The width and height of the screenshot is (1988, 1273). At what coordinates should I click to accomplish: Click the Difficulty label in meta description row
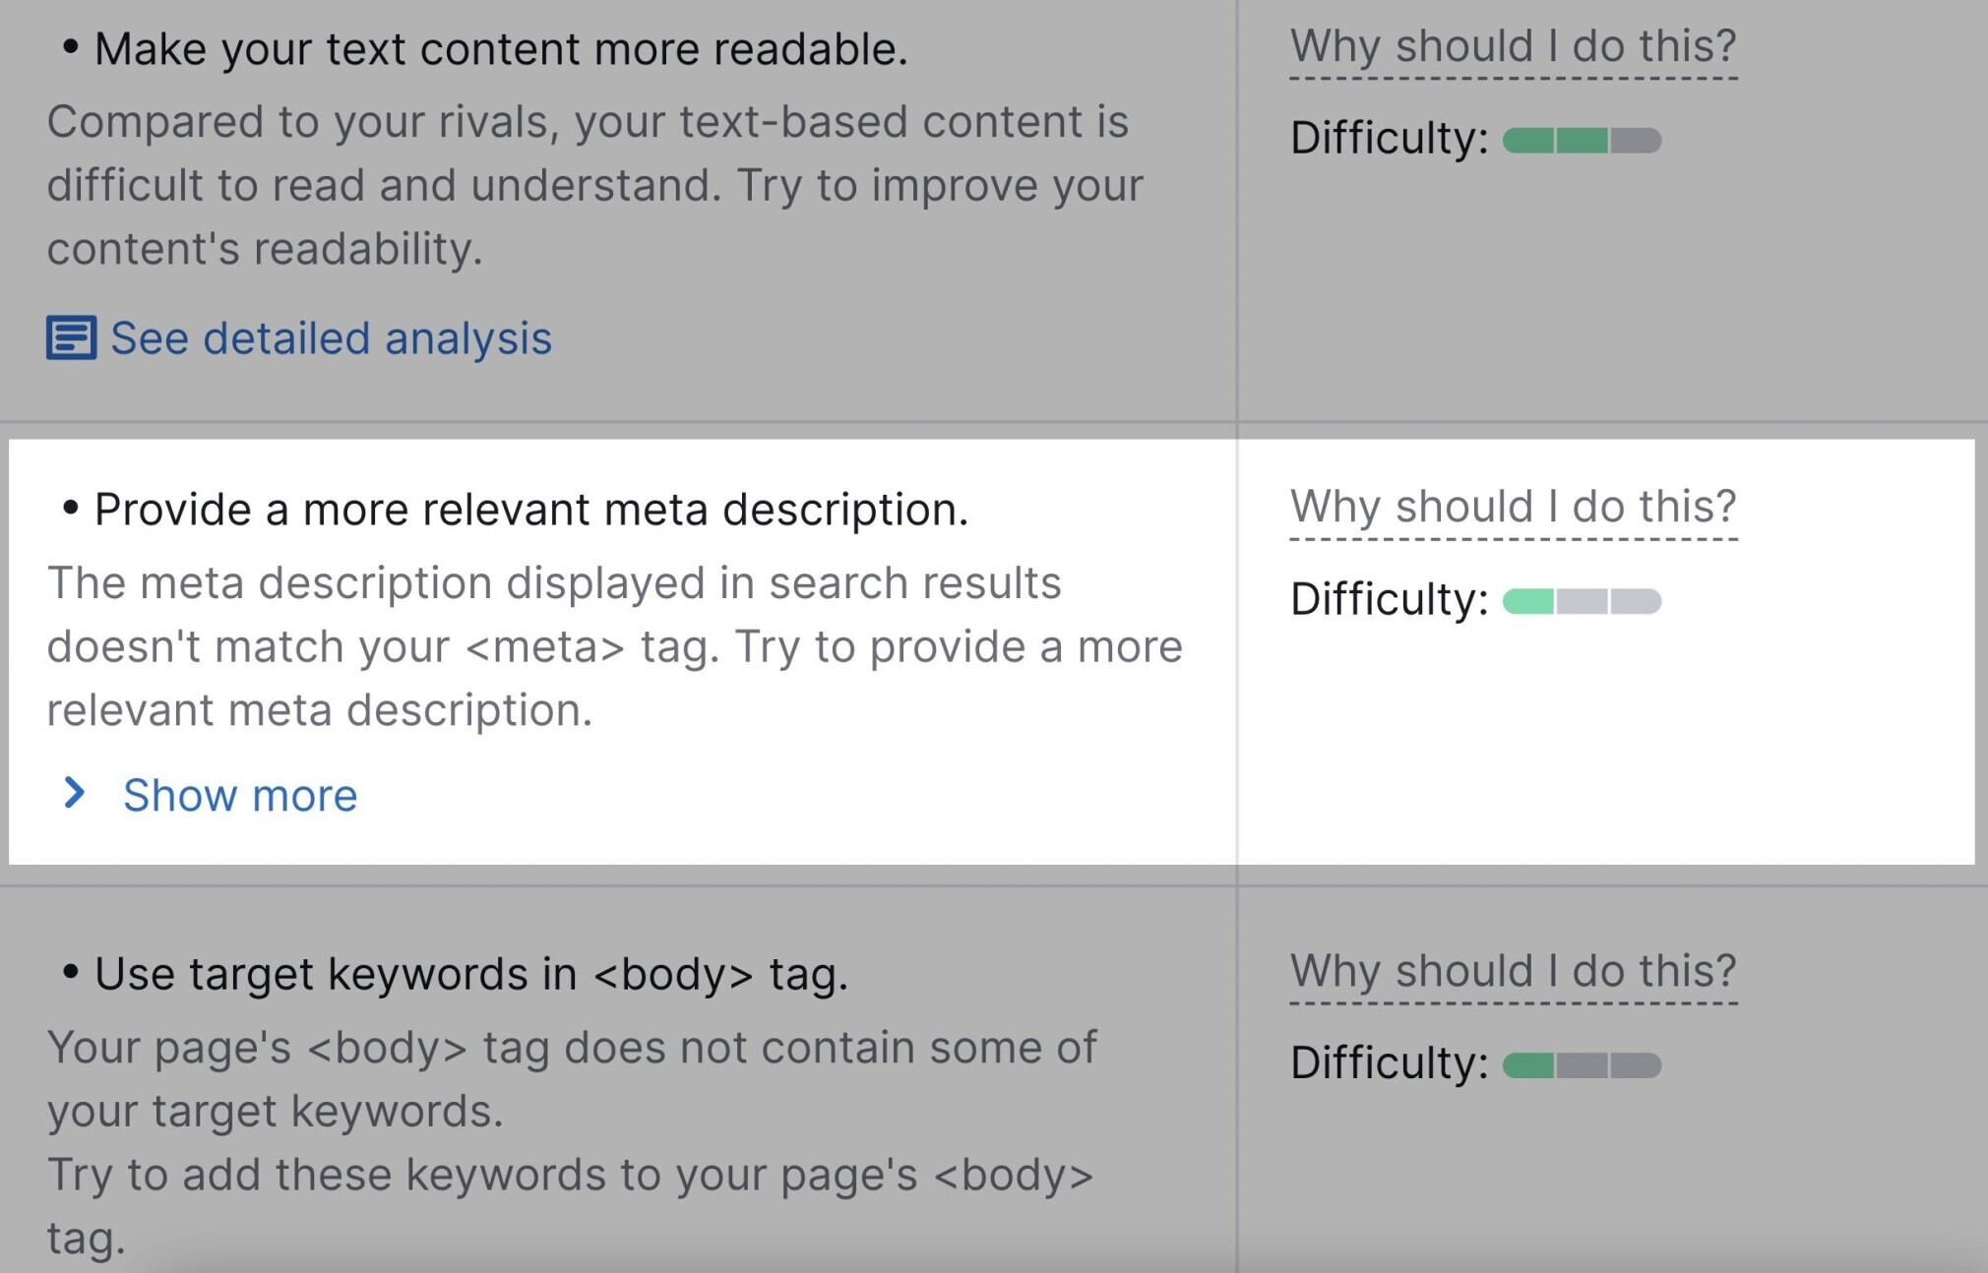coord(1389,599)
